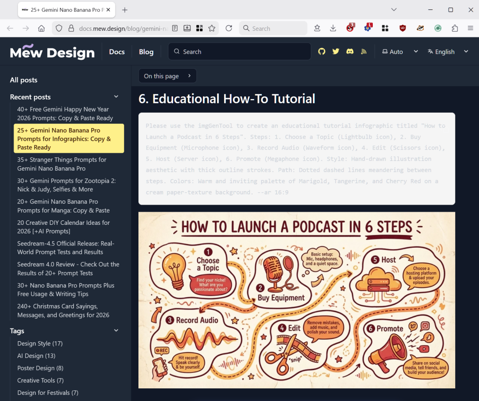479x401 pixels.
Task: Expand the On this page menu
Action: 167,76
